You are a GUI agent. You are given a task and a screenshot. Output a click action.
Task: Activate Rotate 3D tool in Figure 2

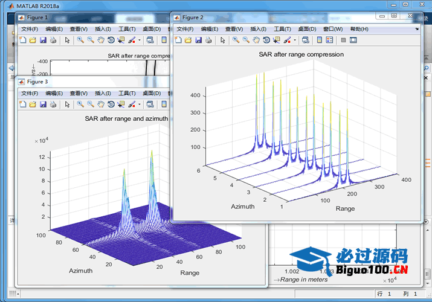266,40
